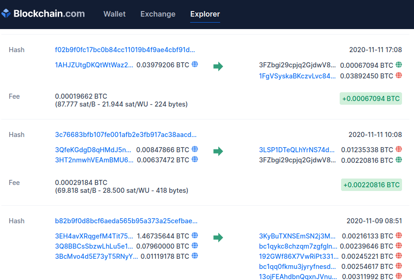Click red globe icon next to 0.03892450 BTC
This screenshot has height=280, width=414.
pos(399,76)
